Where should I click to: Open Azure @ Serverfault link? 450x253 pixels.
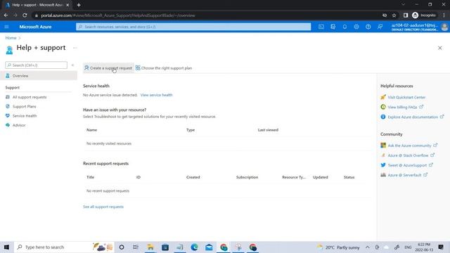pos(404,175)
